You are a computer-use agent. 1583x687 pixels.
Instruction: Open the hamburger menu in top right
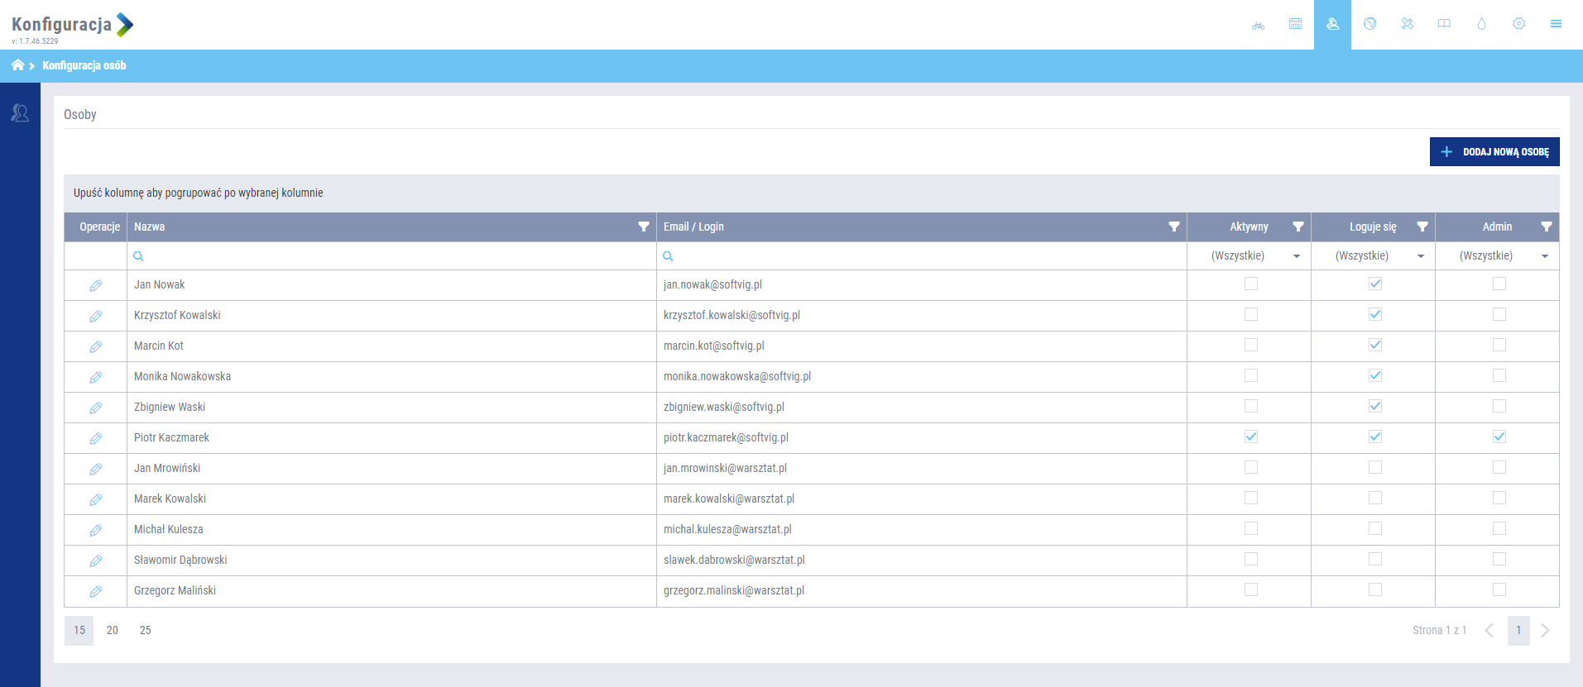pyautogui.click(x=1556, y=24)
